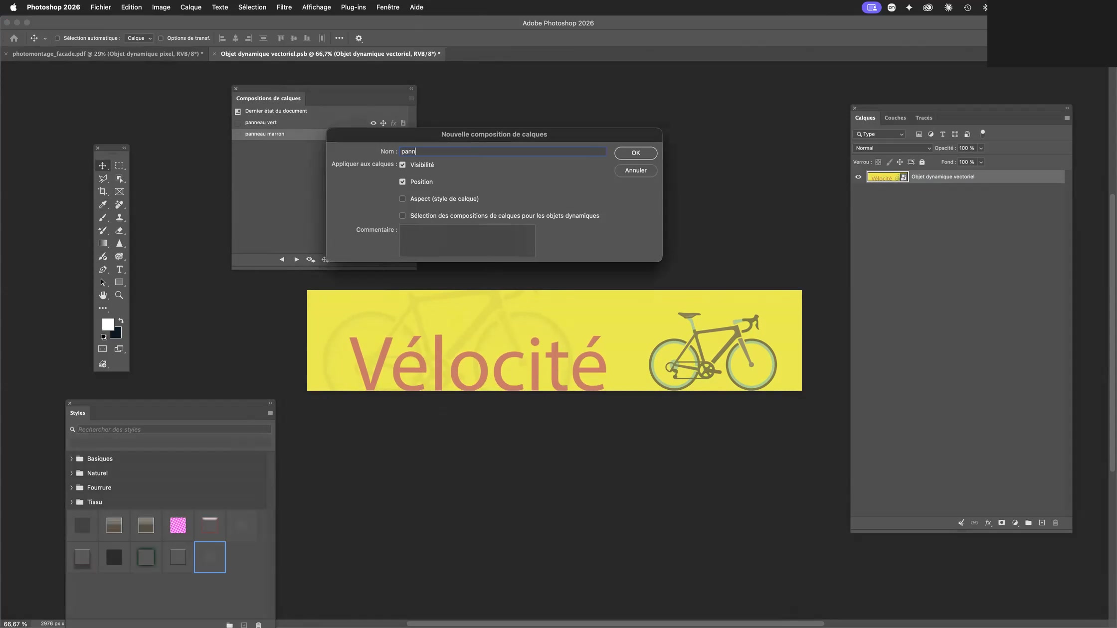
Task: Select the Rectangular Marquee tool
Action: 119,165
